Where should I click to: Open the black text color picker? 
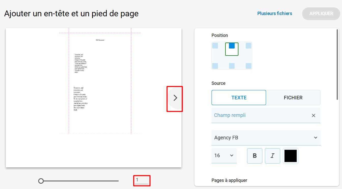click(x=291, y=156)
